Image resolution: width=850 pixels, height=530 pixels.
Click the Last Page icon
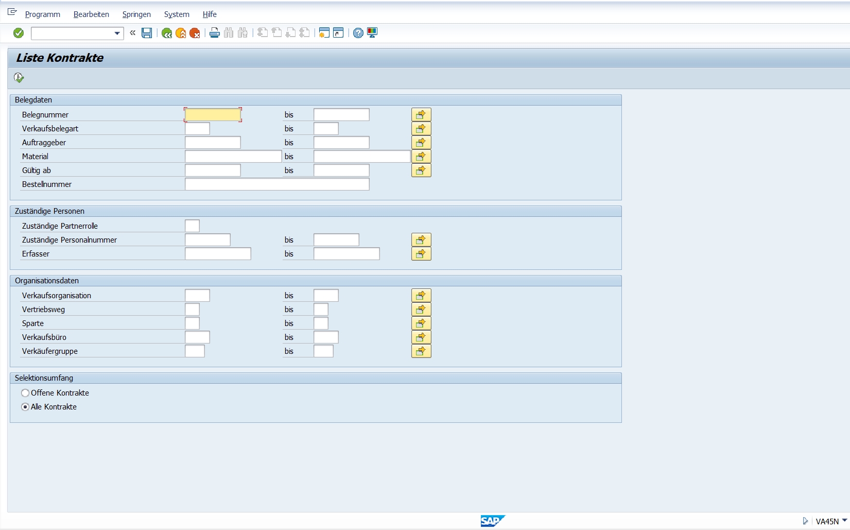(x=304, y=33)
